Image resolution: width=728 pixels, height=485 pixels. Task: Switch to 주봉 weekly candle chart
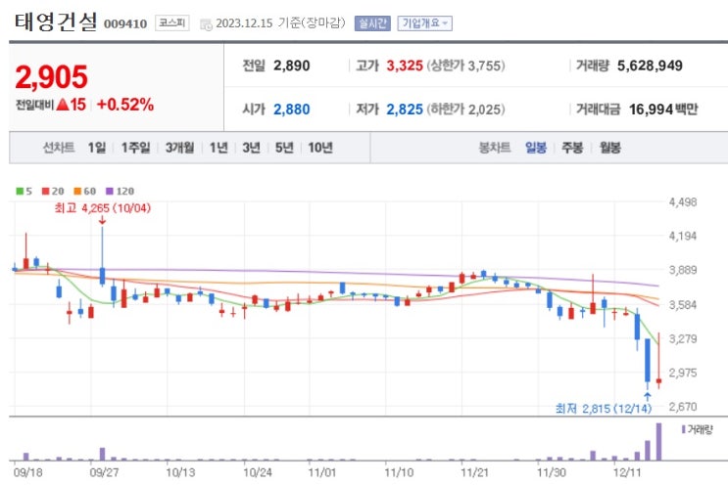[572, 148]
